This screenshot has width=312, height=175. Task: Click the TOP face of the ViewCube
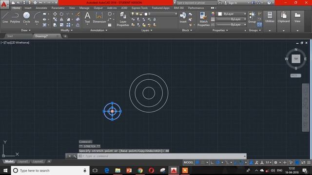[296, 59]
